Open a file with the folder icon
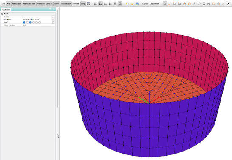This screenshot has width=232, height=160. [132, 4]
